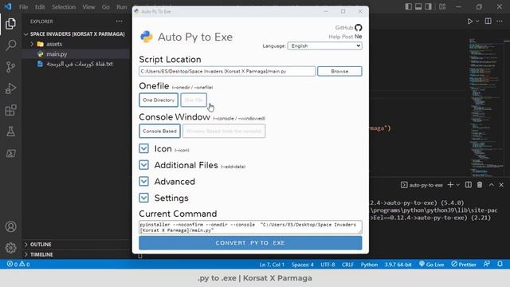Click the Browse button for script location
The width and height of the screenshot is (510, 287).
339,71
